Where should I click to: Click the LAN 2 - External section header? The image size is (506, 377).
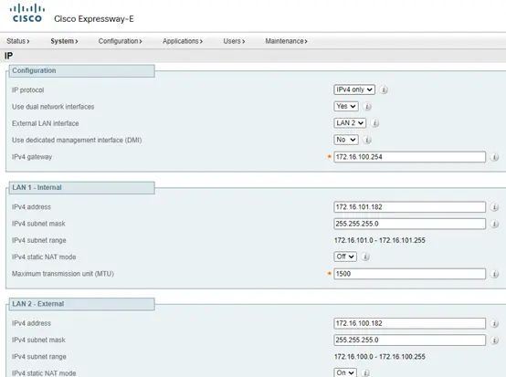tap(82, 304)
